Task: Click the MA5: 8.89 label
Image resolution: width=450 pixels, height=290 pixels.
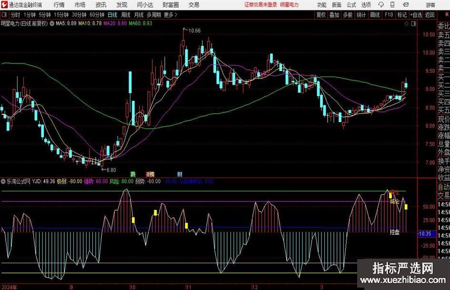Action: pos(66,23)
